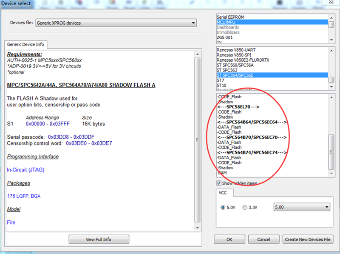
Task: Toggle Show hidden items checkbox
Action: click(219, 183)
